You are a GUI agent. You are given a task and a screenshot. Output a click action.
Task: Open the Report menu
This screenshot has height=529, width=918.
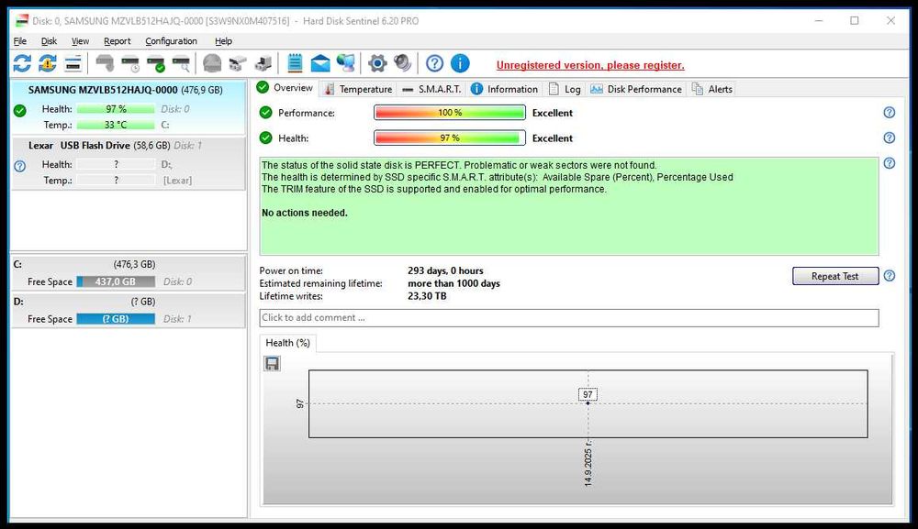[x=118, y=41]
